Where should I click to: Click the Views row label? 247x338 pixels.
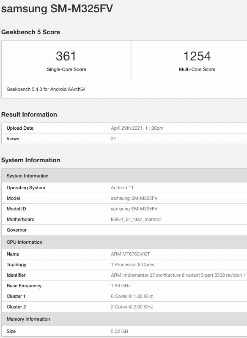(13, 139)
